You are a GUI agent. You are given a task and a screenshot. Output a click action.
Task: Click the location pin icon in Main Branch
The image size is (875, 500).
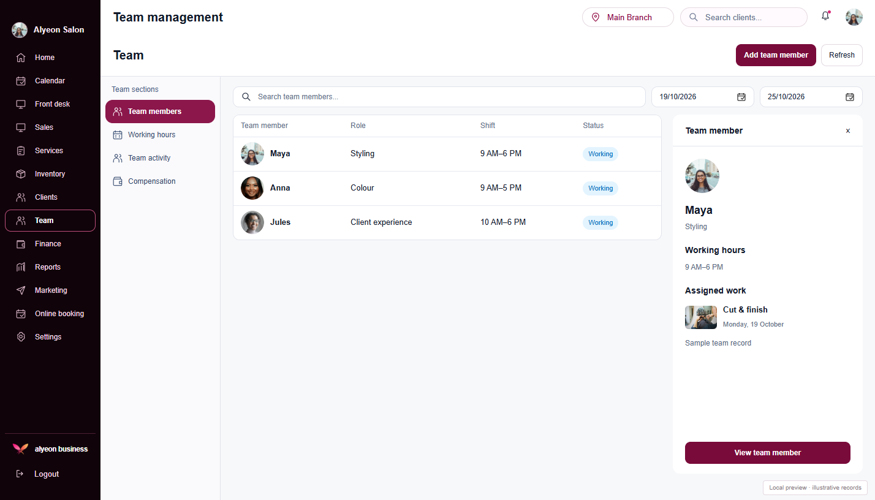click(596, 17)
